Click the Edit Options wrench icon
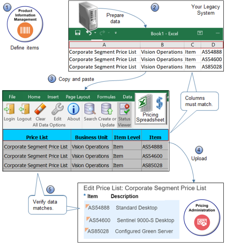Viewport: 225px width, 243px height. [58, 109]
